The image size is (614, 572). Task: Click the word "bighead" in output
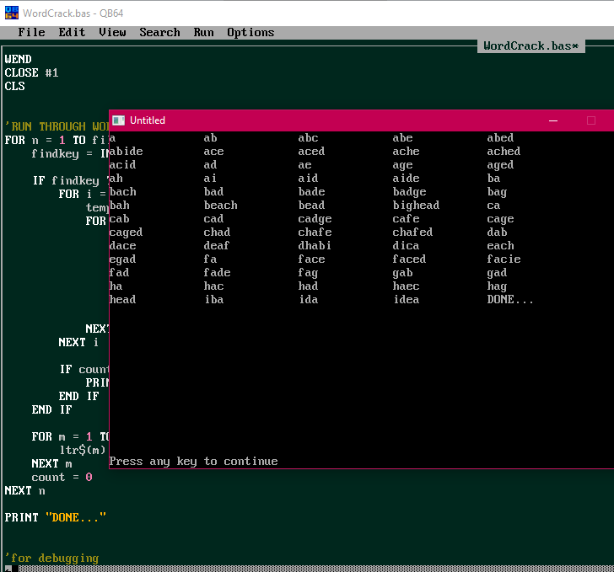point(416,205)
